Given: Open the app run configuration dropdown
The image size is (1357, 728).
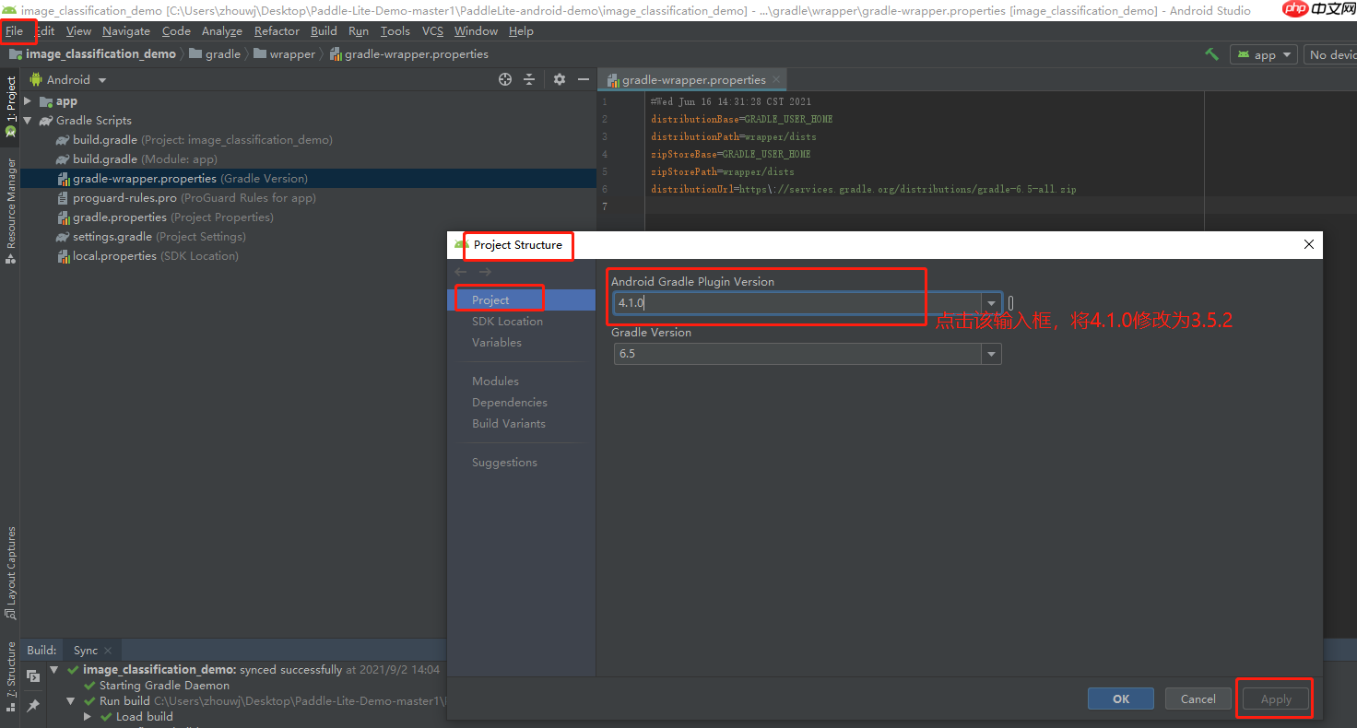Looking at the screenshot, I should click(x=1264, y=55).
